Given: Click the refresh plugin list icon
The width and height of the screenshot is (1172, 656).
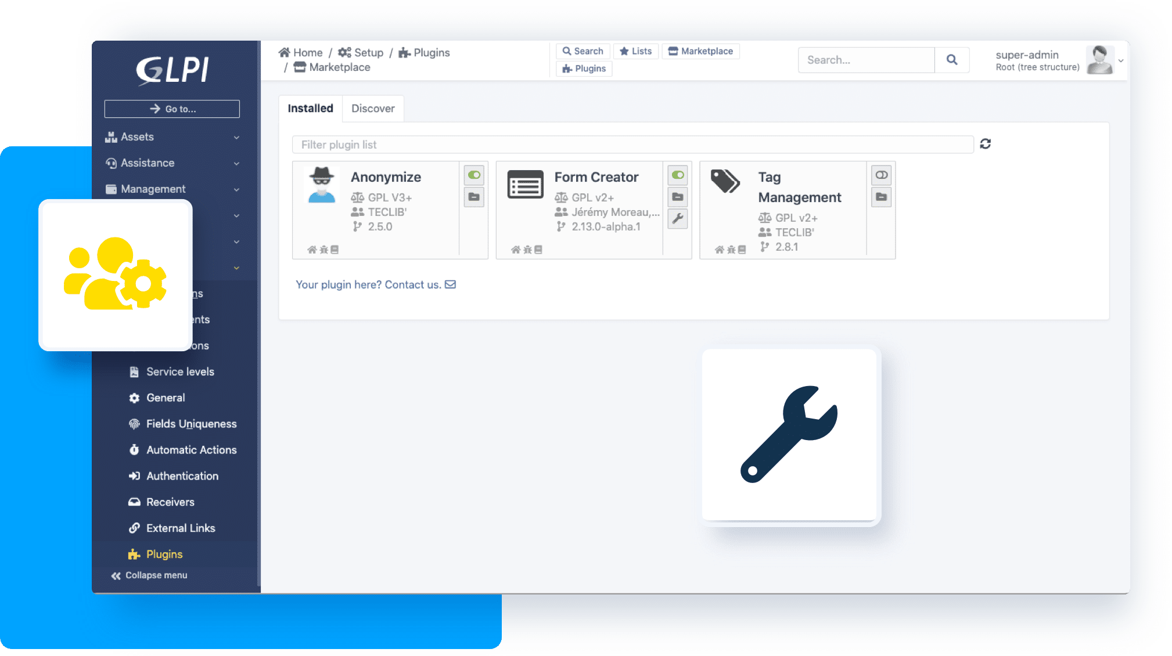Looking at the screenshot, I should (984, 144).
